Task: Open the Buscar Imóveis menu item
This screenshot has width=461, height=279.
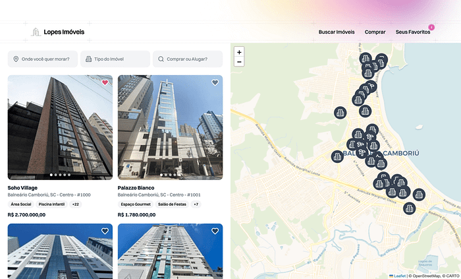Action: pyautogui.click(x=337, y=32)
